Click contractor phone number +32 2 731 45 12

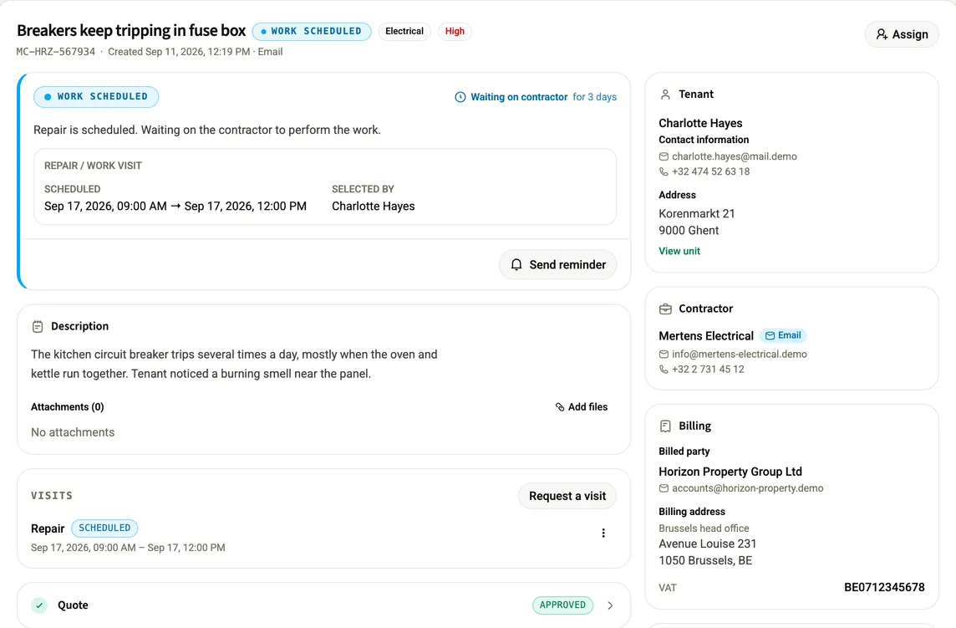(x=708, y=370)
